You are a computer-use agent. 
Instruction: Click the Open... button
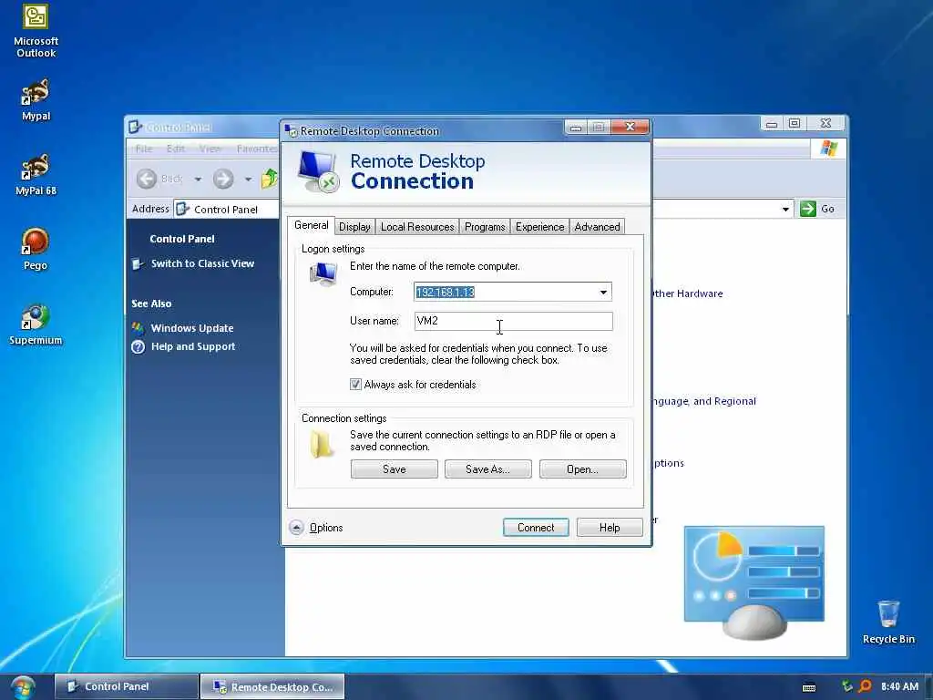(x=582, y=469)
